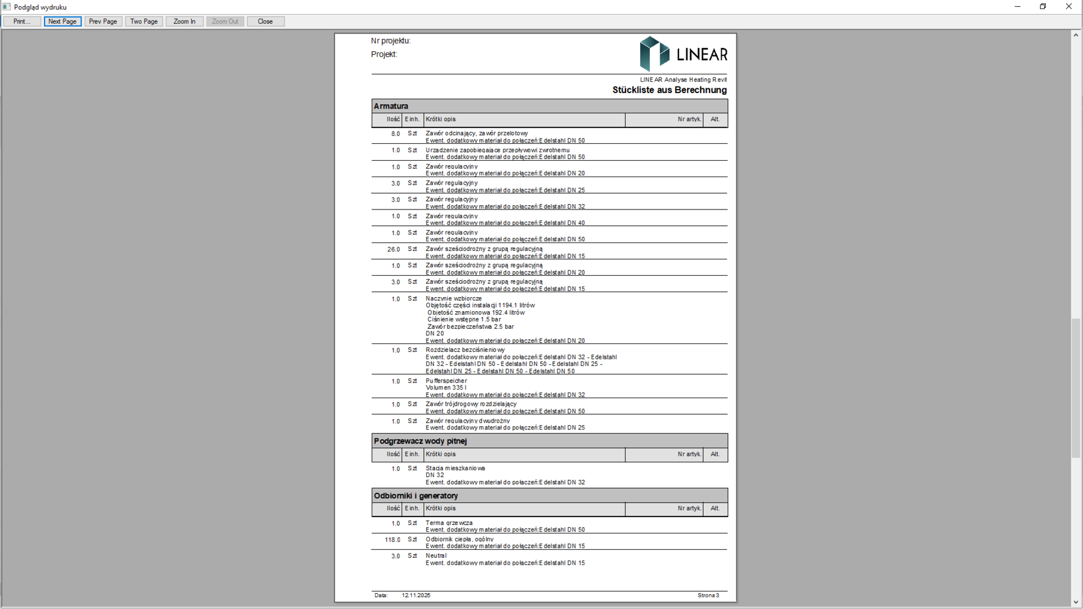The image size is (1083, 609).
Task: Click the greyed-out Zoom Out button
Action: [x=225, y=21]
